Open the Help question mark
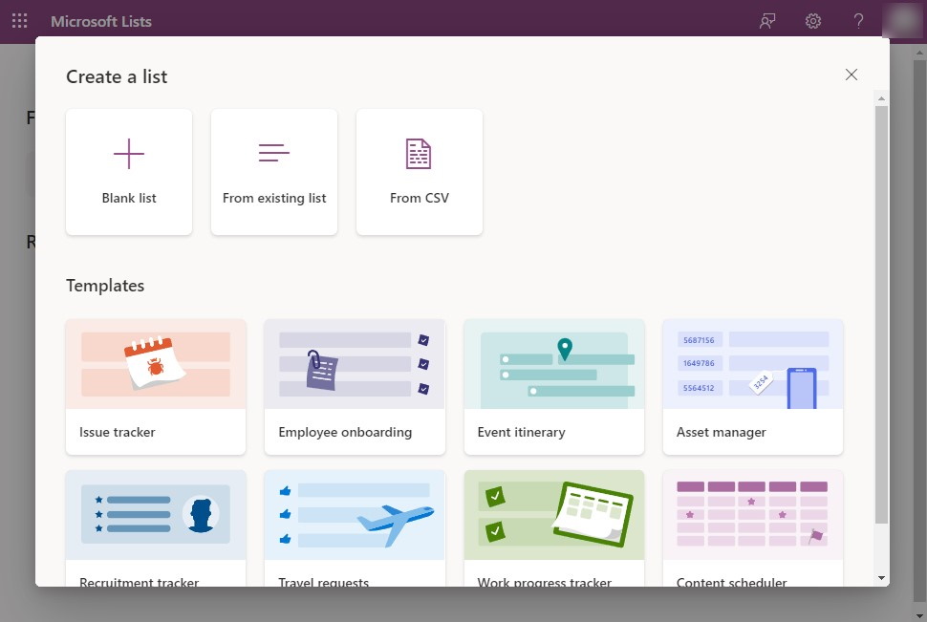 858,21
